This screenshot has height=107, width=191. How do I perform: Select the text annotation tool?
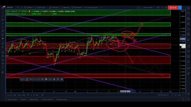pos(3,27)
